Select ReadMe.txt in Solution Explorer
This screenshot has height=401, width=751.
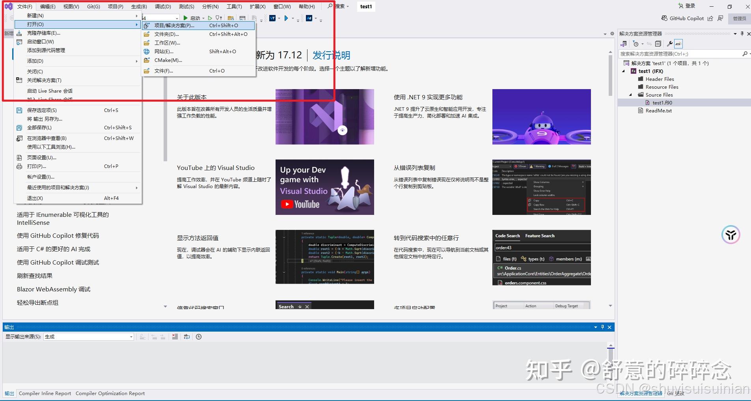(659, 110)
